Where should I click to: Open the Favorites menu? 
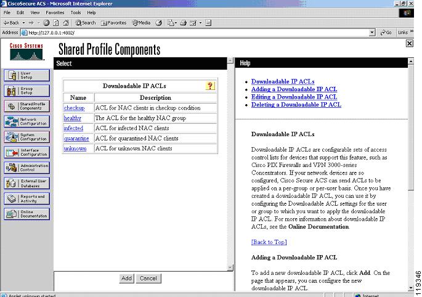tap(55, 12)
